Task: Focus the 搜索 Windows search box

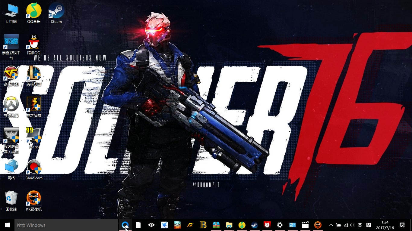Action: tap(66, 225)
